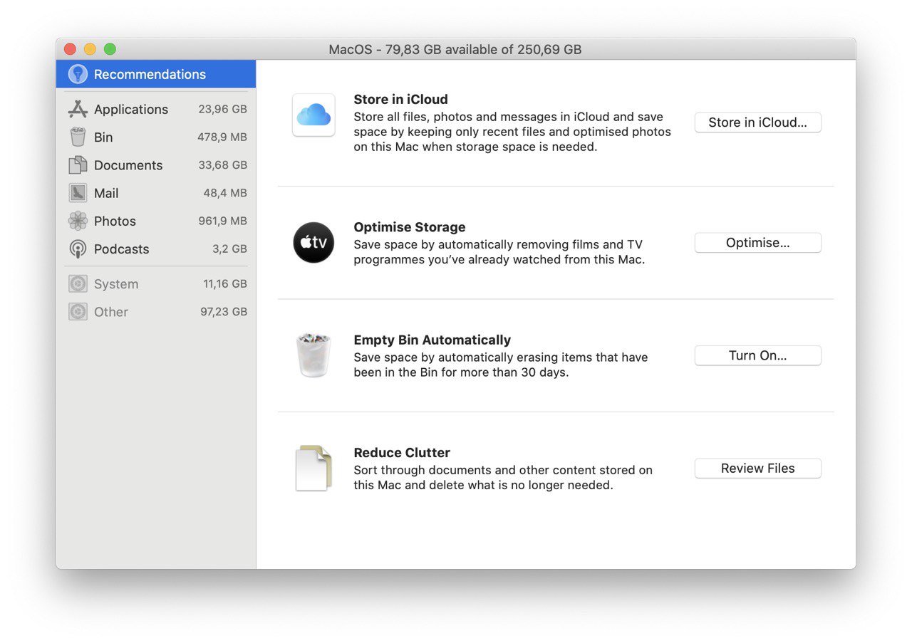Click the Photos flower icon
Viewport: 912px width, 643px height.
(78, 221)
